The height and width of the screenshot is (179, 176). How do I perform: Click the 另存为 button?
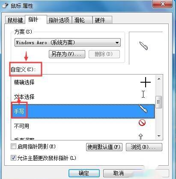pyautogui.click(x=67, y=54)
